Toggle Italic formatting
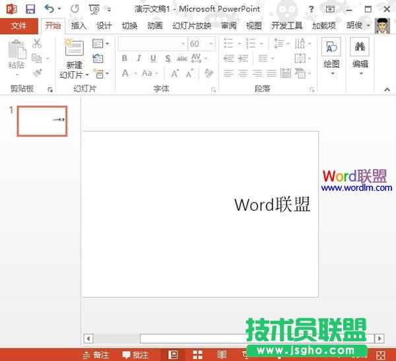The height and width of the screenshot is (361, 396). 139,58
